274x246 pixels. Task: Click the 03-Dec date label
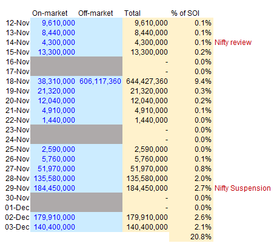pos(18,227)
